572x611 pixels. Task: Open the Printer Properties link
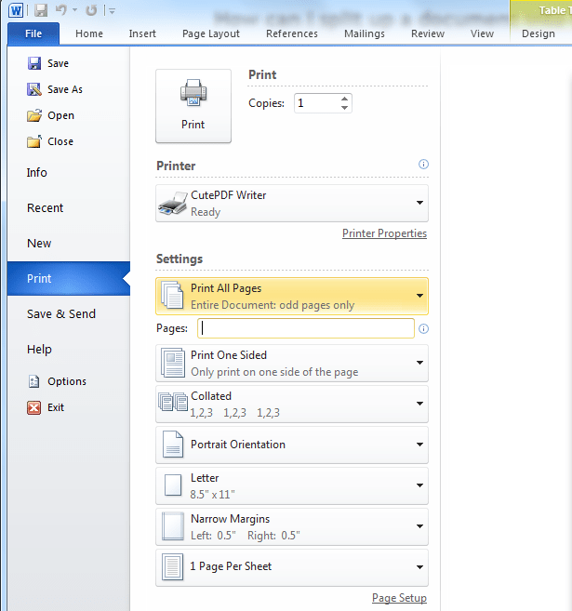[x=384, y=233]
